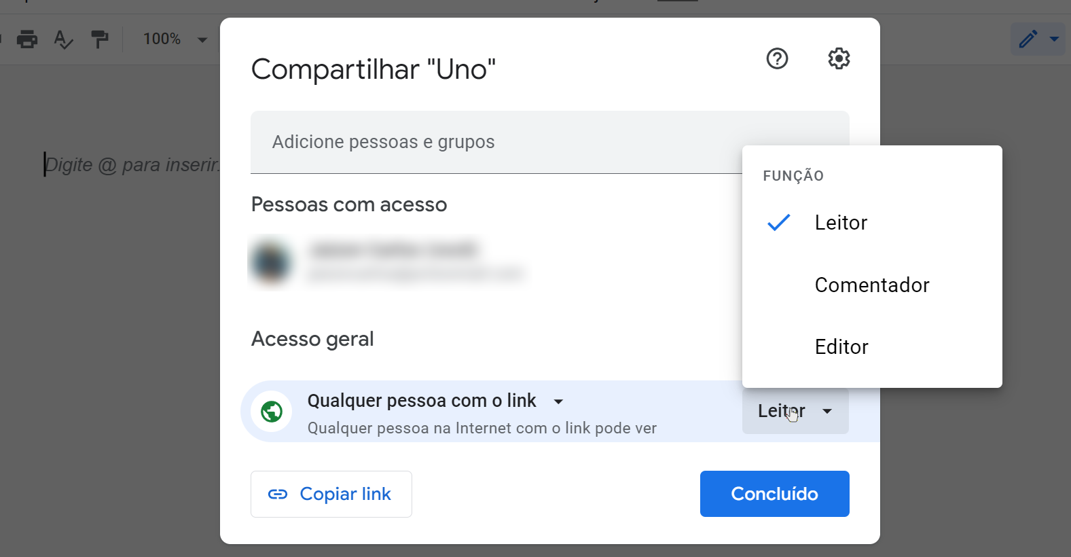
Task: Click the Copiar link button
Action: point(331,494)
